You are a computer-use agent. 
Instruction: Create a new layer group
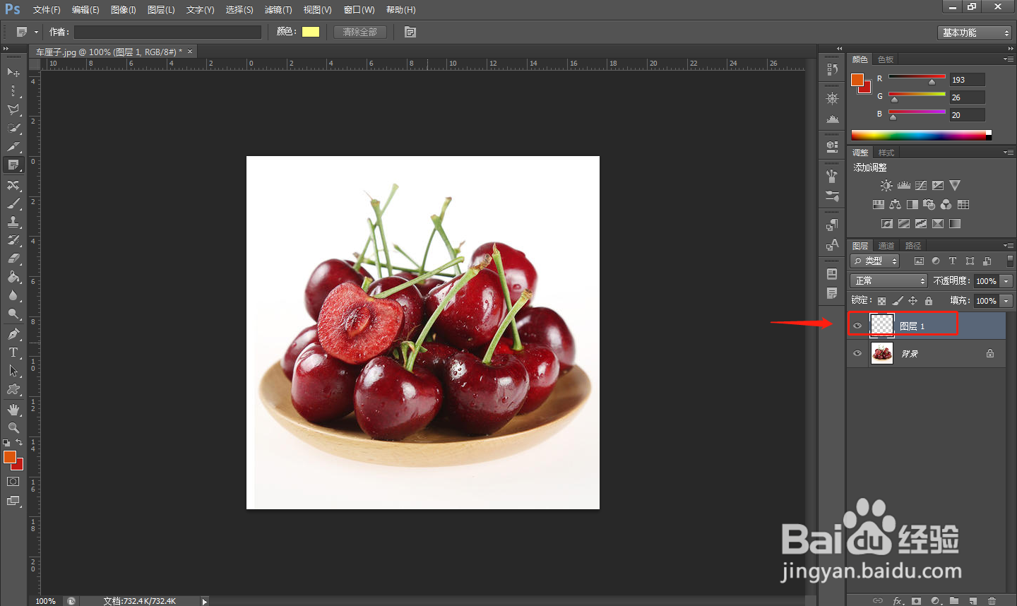[x=954, y=601]
